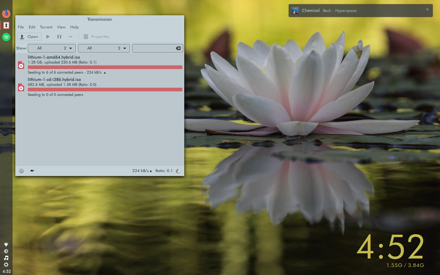Click "1.28 GB, uploaded 230.6 MB" details
Image resolution: width=440 pixels, height=275 pixels.
tap(52, 63)
